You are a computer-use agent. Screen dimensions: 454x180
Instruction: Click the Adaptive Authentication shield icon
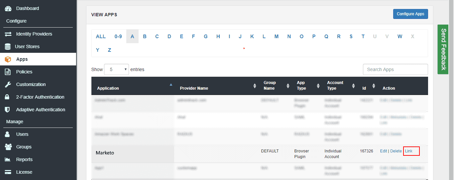point(7,110)
